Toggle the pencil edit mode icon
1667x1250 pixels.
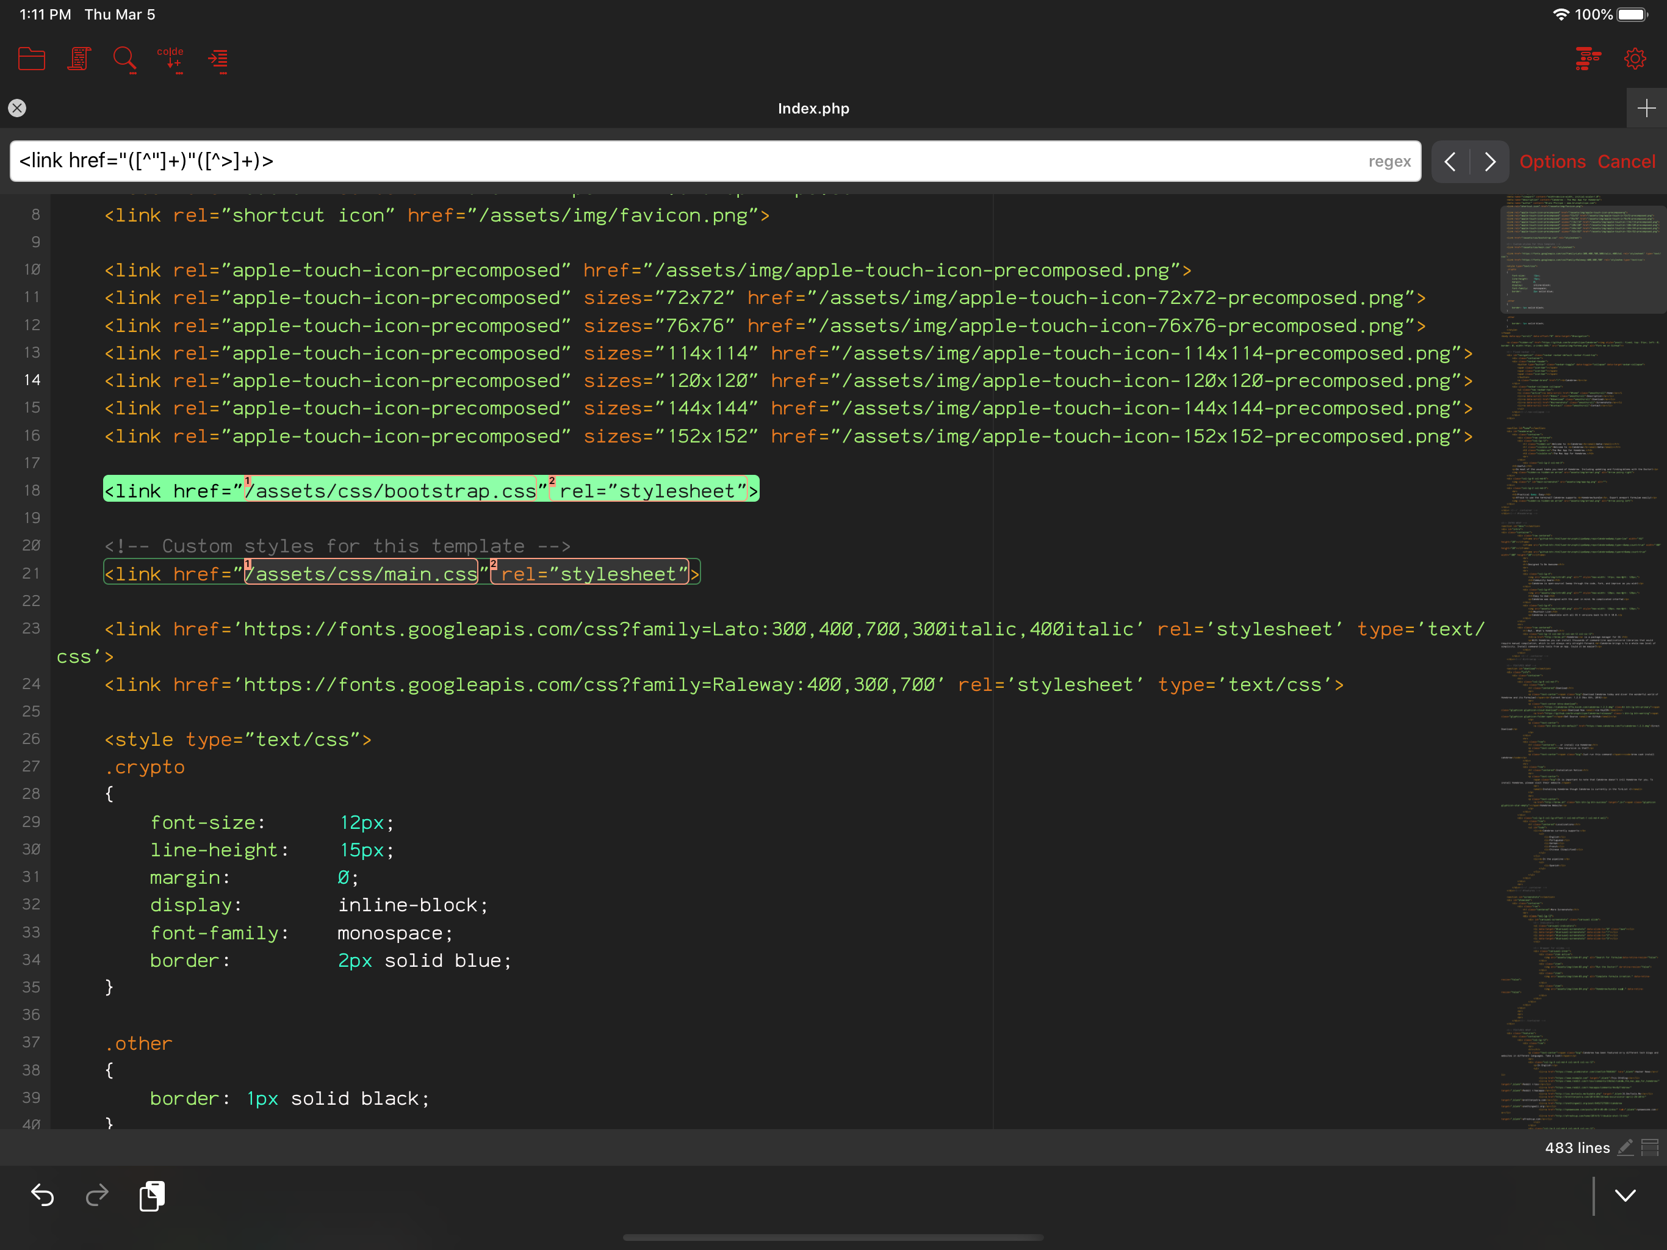pos(1626,1147)
